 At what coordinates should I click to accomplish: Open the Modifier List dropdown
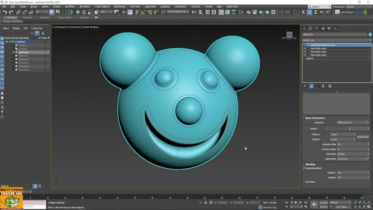(x=337, y=40)
